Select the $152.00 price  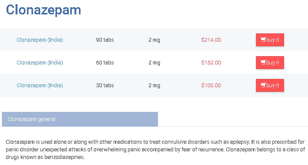pyautogui.click(x=211, y=63)
